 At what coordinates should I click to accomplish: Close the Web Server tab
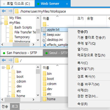tap(67, 4)
